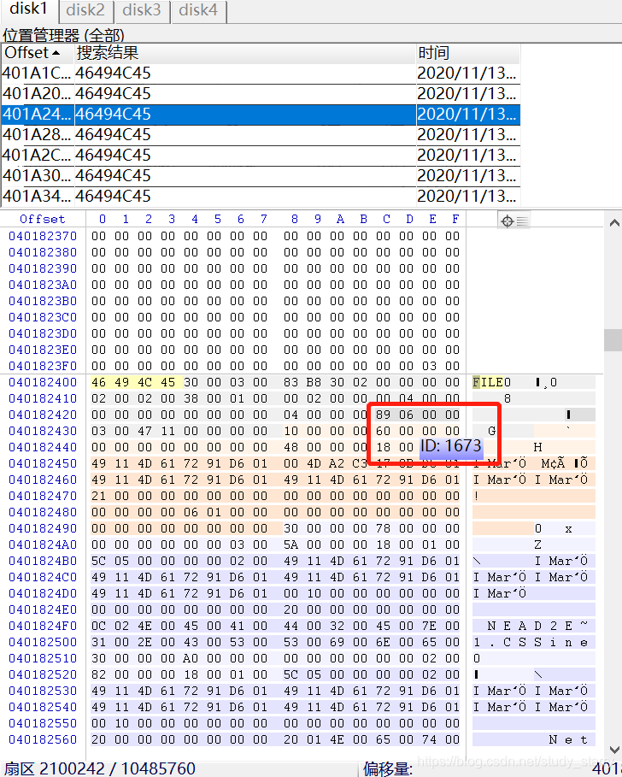Click the 位置管理器 (全部) panel title
Screen dimensions: 622x777
pos(63,36)
